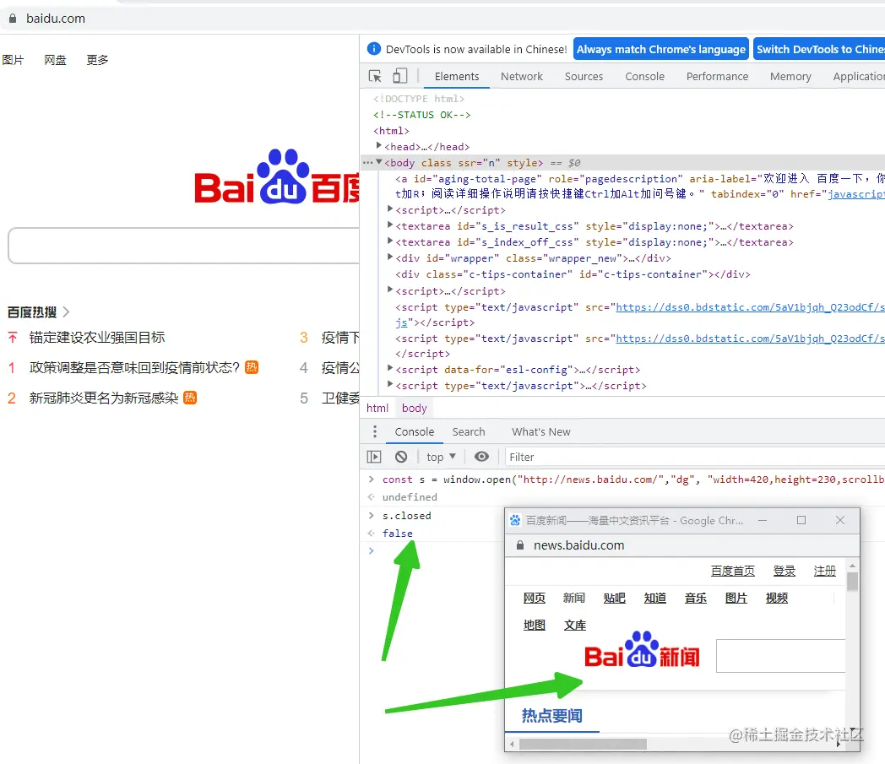This screenshot has height=764, width=885.
Task: Expand the script esl-config node
Action: [389, 368]
